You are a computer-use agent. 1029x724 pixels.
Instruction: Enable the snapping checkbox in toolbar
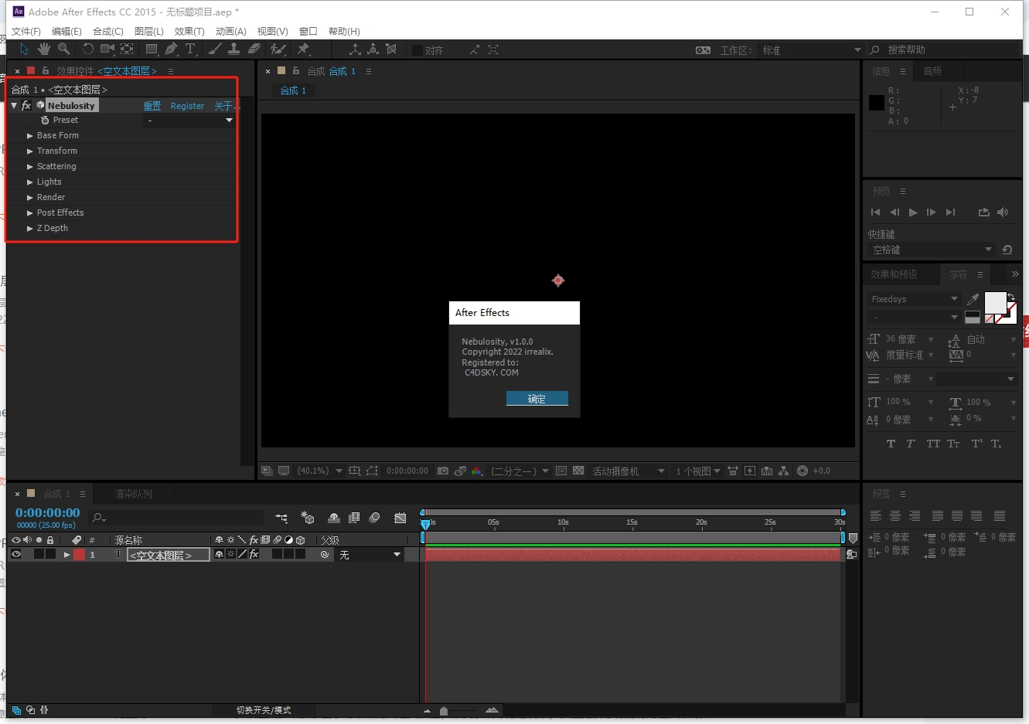417,50
